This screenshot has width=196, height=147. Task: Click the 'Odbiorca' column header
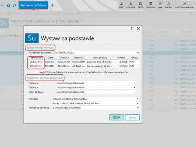pos(64,58)
